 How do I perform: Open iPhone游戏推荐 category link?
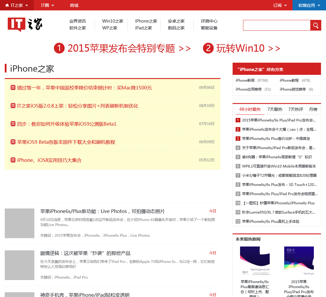293,89
